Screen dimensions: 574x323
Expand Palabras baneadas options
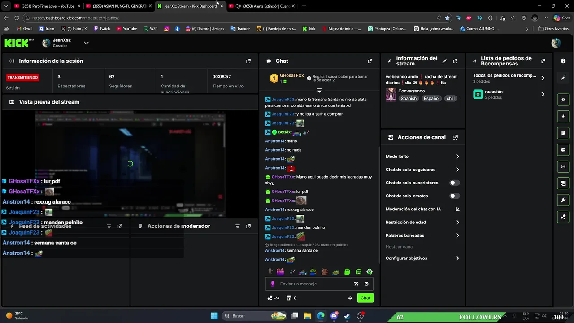click(x=422, y=235)
